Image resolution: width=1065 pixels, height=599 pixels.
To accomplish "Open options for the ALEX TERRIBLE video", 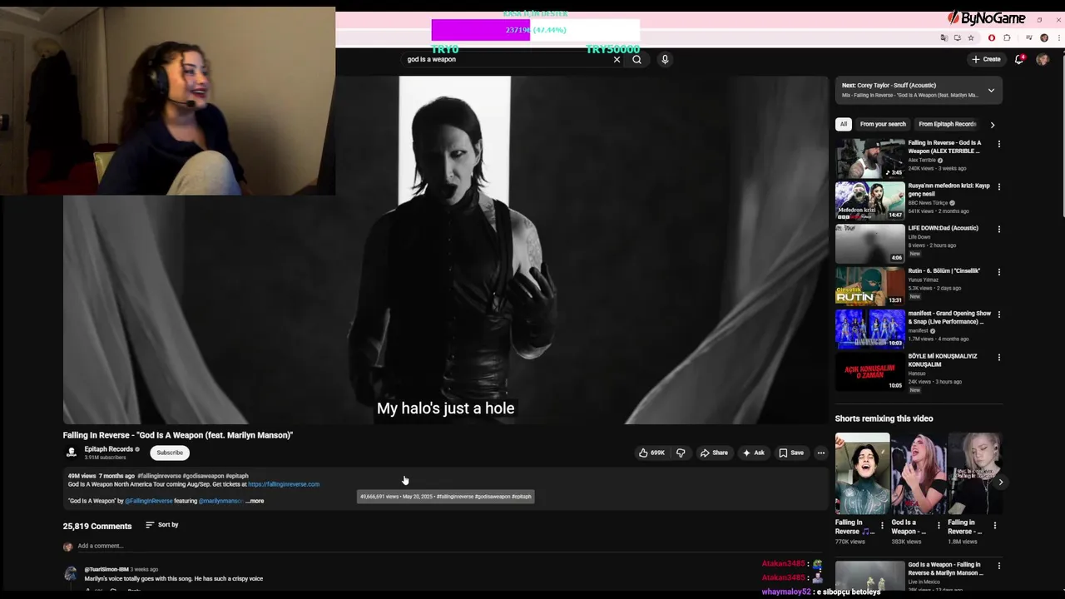I will 999,144.
